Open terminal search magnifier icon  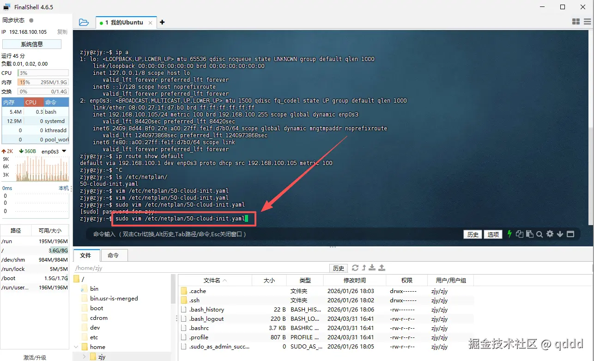(x=539, y=234)
